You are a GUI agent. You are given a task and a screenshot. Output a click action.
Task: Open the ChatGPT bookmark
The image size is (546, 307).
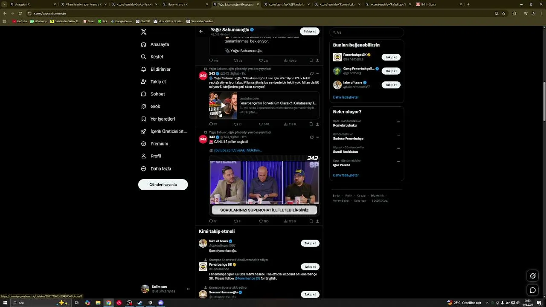pyautogui.click(x=143, y=21)
